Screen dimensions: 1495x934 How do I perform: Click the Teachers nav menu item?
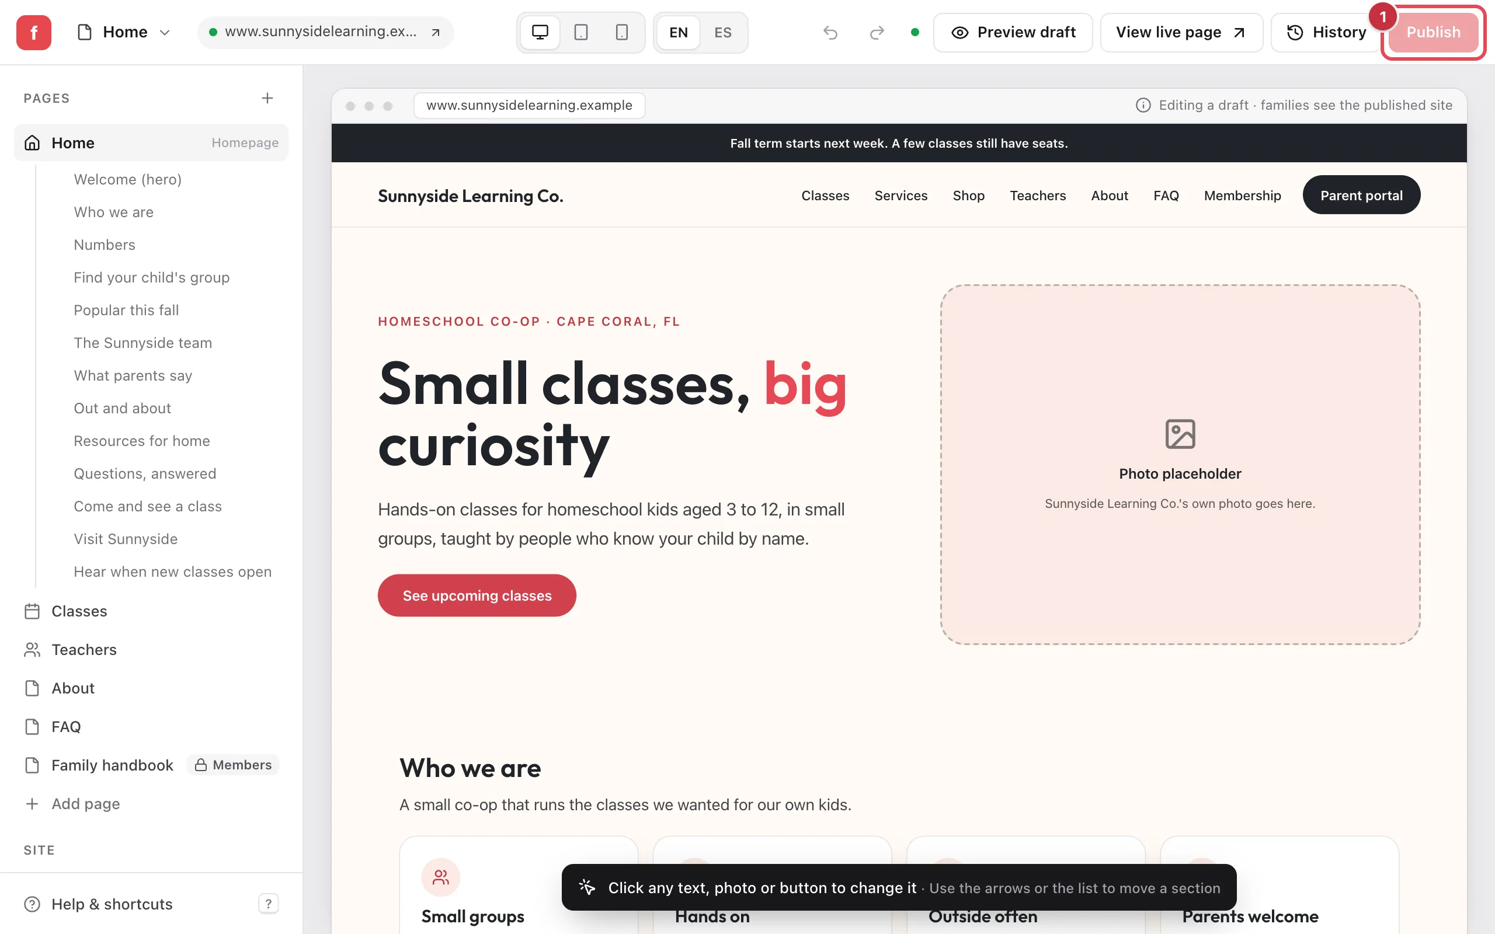[1037, 196]
